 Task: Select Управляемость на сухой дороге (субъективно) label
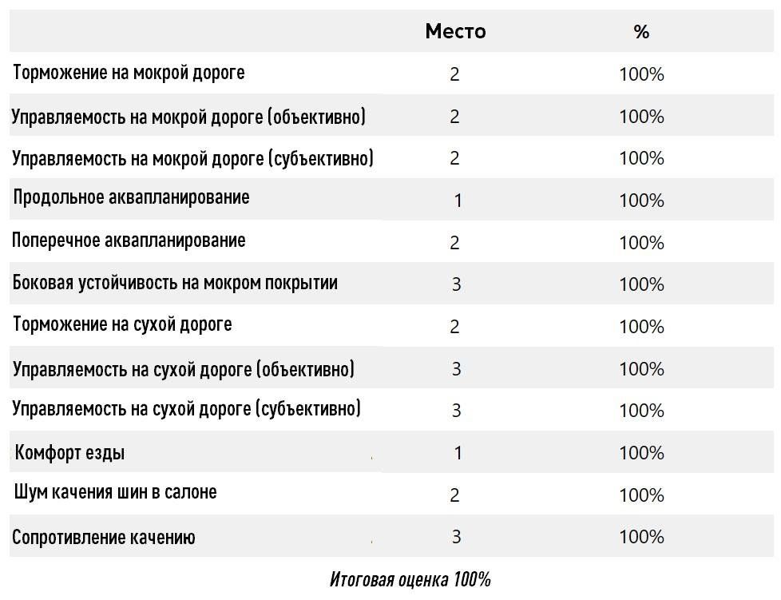[186, 408]
